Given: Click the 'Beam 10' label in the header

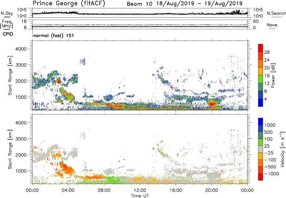Looking at the screenshot, I should [x=139, y=4].
